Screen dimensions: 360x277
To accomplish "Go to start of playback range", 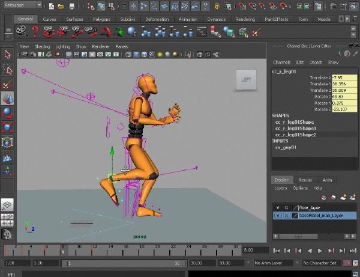I will coord(277,251).
